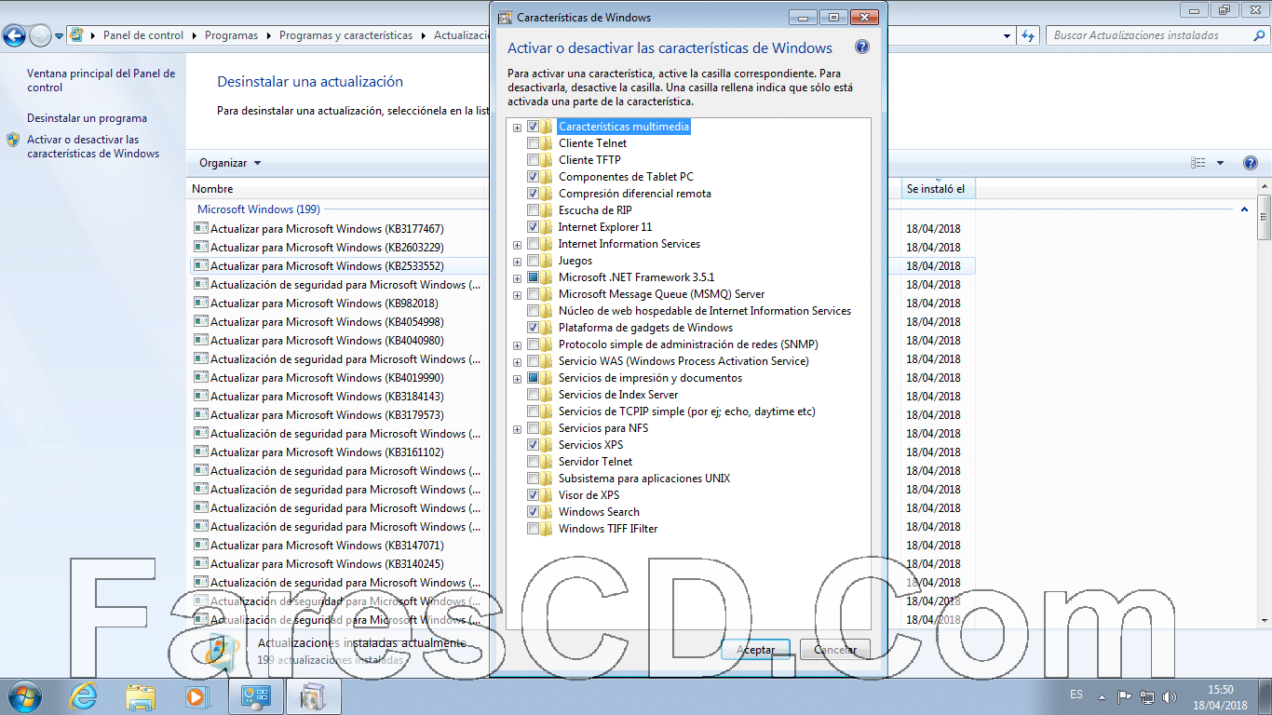The image size is (1272, 715).
Task: Click the Cancelar button
Action: [x=835, y=650]
